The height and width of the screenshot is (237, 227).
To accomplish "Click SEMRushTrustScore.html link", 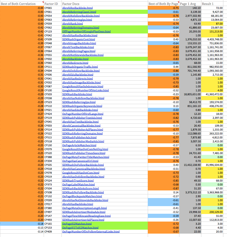I will pos(78,181).
